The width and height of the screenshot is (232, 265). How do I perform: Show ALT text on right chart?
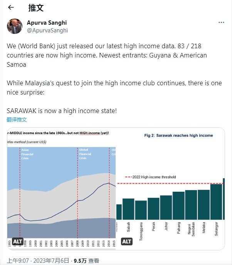tap(127, 241)
